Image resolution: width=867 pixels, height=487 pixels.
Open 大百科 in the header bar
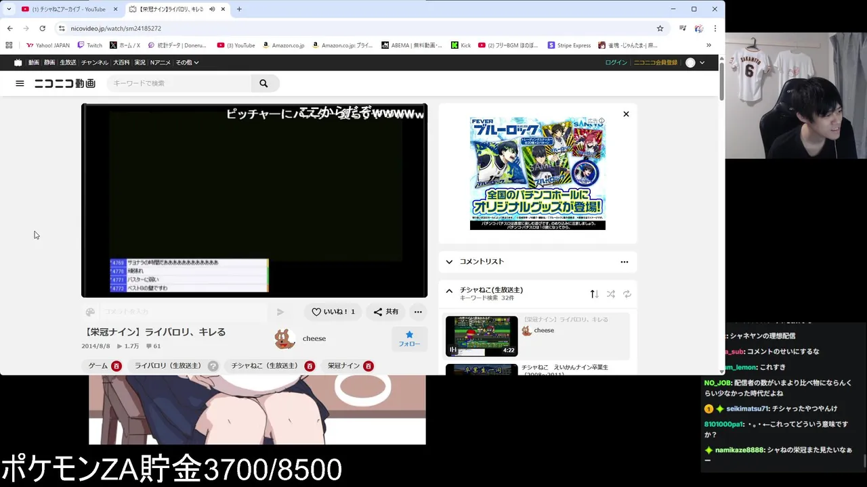[x=121, y=62]
